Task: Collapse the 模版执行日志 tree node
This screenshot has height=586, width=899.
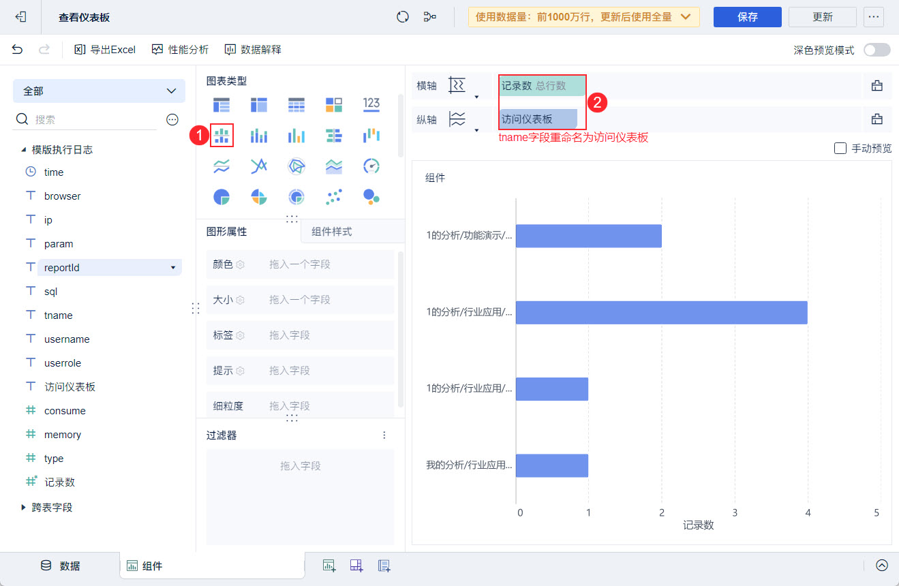Action: pyautogui.click(x=24, y=150)
